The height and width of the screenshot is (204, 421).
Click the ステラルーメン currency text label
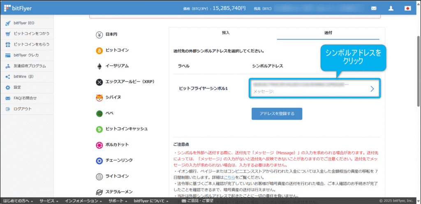point(119,192)
